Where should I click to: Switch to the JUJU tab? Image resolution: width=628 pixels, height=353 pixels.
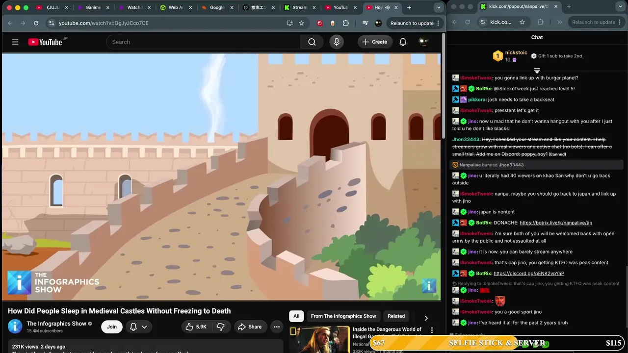(53, 7)
